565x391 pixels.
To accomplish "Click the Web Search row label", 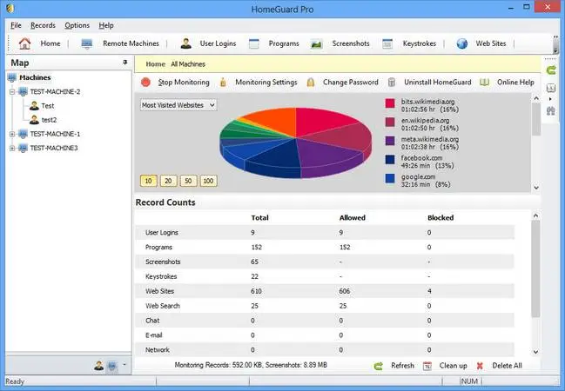I will tap(163, 306).
